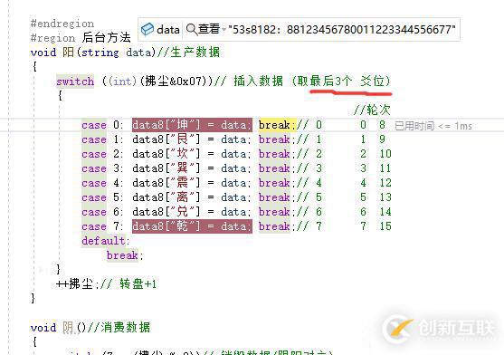Click the data variable name in datatip
Screen dimensions: 504x355
coord(168,30)
